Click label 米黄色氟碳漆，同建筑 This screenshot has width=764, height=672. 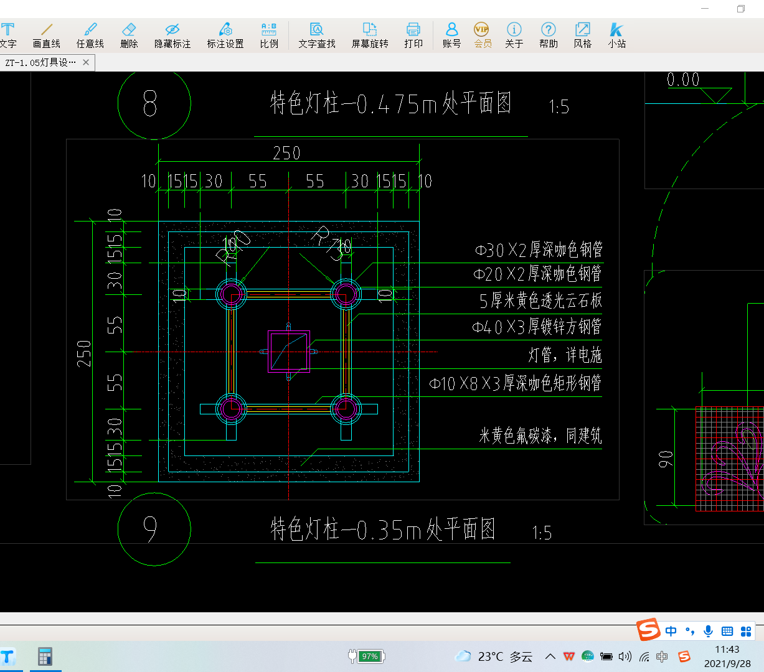point(540,435)
